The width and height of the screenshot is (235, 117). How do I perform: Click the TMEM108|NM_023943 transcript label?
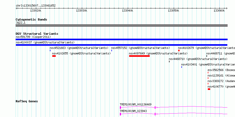tap(133, 111)
